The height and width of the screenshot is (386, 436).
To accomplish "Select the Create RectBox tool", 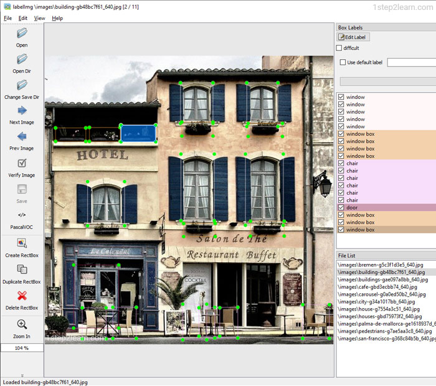I will tap(22, 243).
